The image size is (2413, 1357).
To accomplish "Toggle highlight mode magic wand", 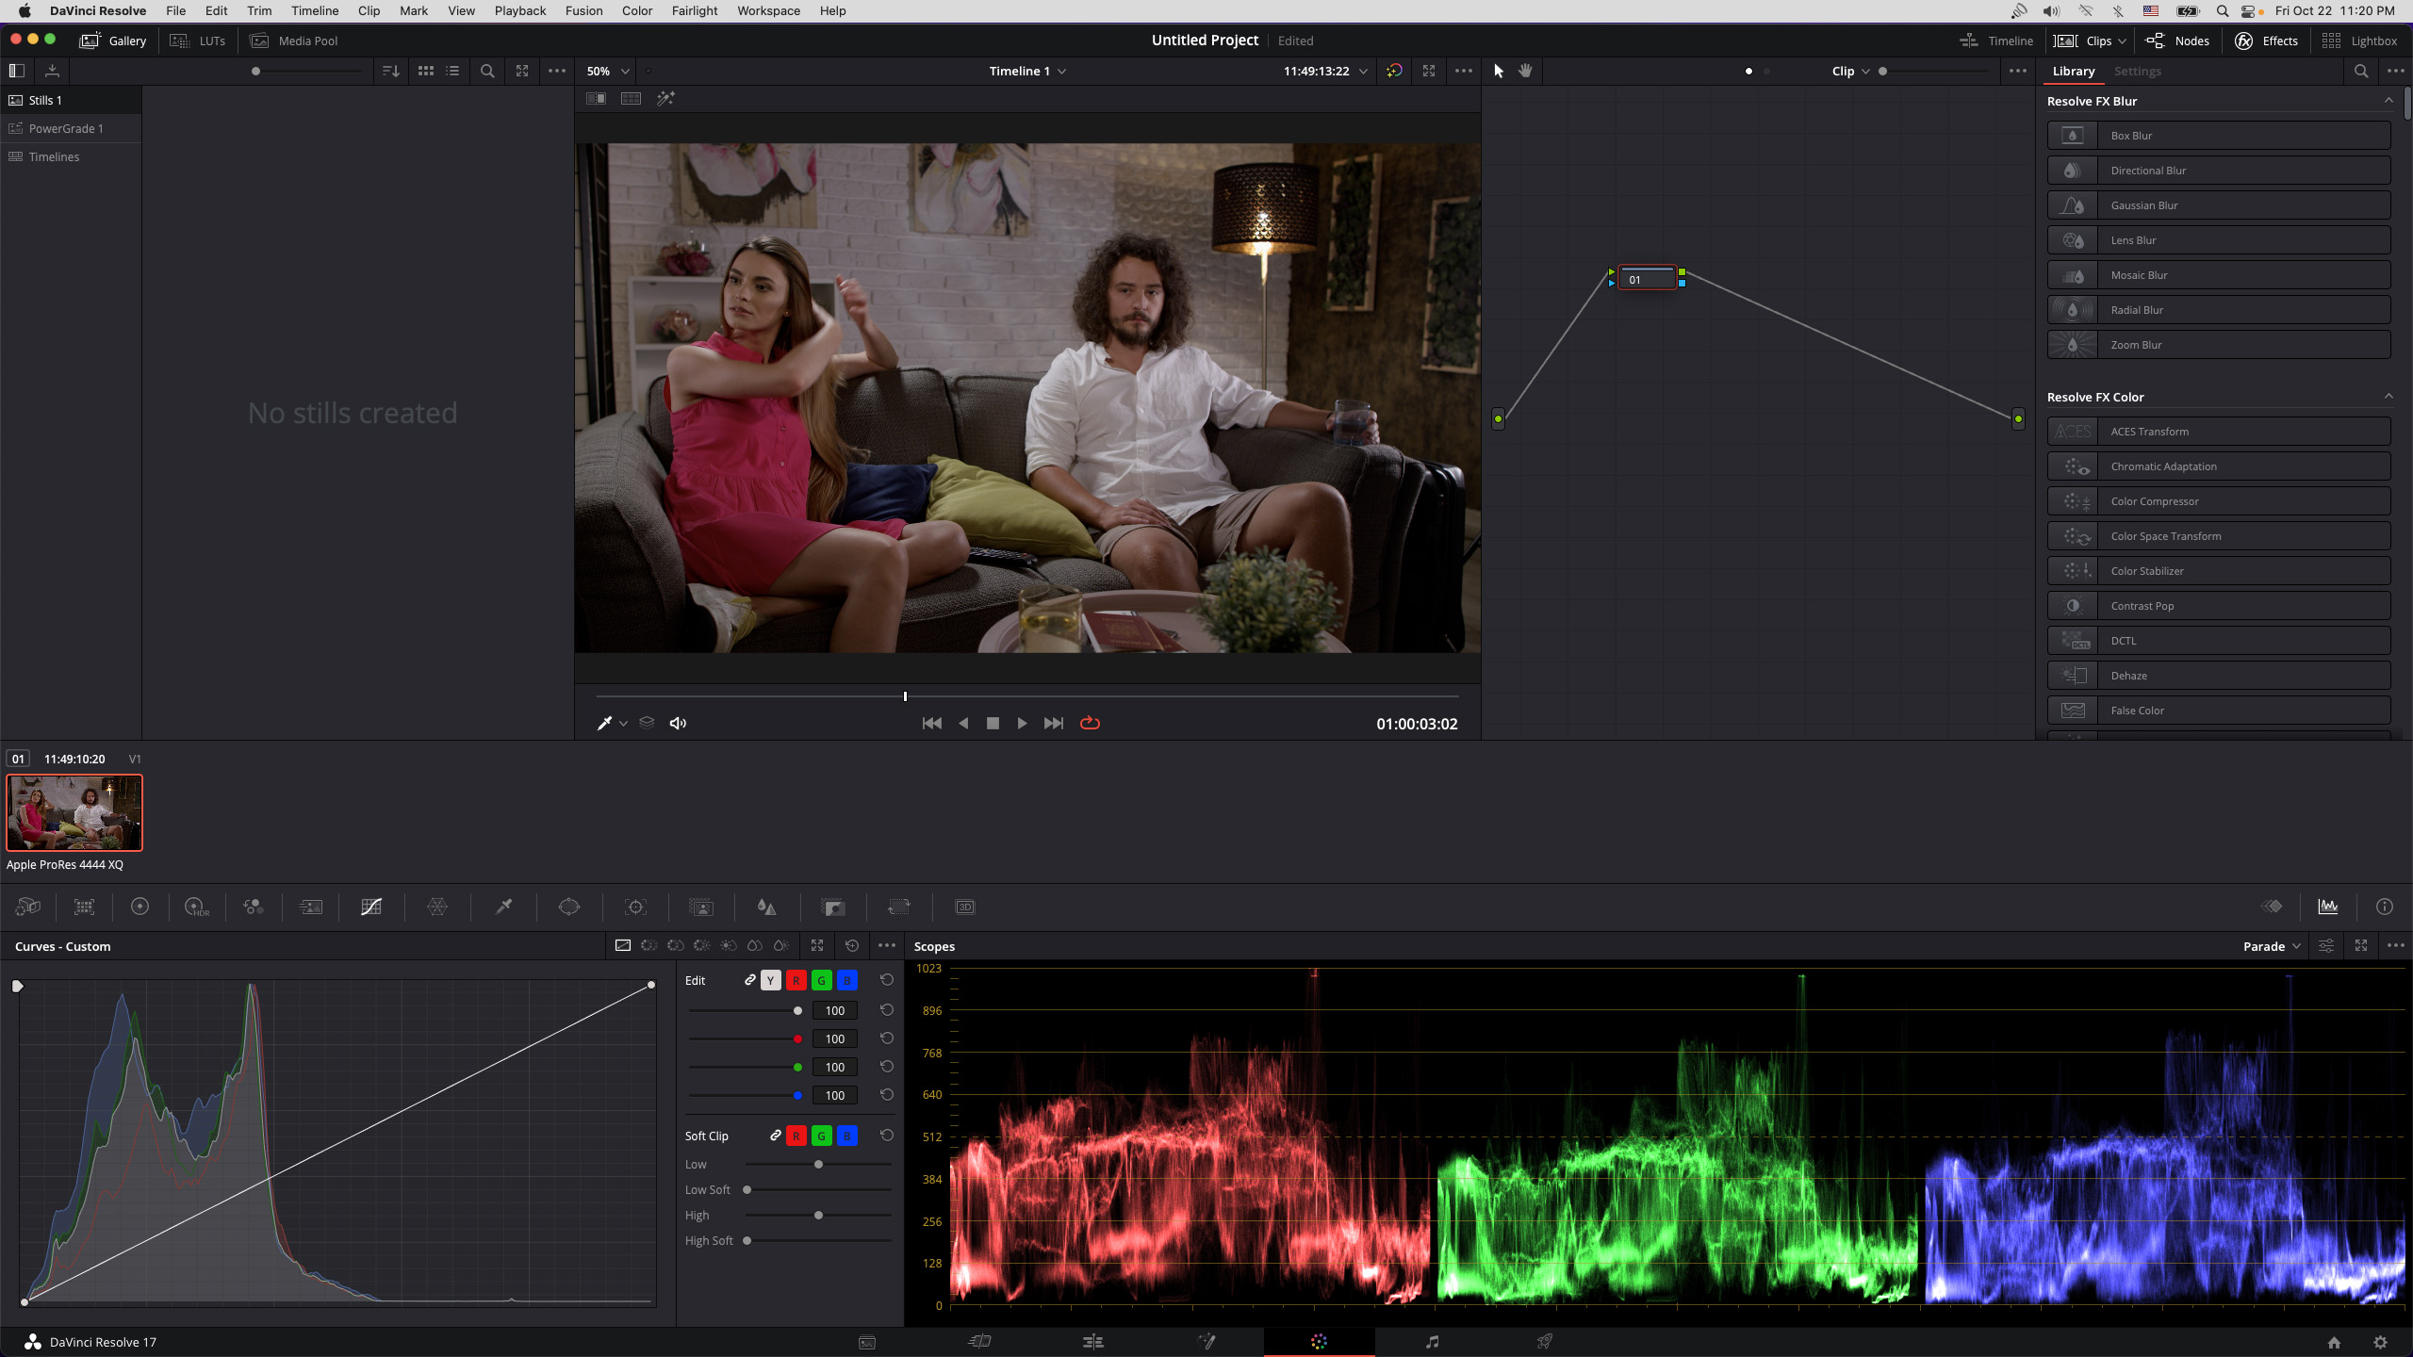I will tap(665, 99).
